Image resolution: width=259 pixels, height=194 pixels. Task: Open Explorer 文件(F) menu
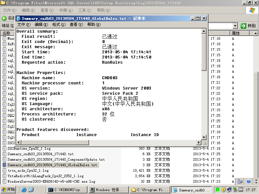tap(10, 10)
